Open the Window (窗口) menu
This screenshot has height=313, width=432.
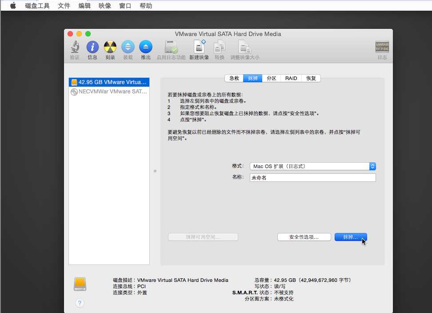click(125, 6)
